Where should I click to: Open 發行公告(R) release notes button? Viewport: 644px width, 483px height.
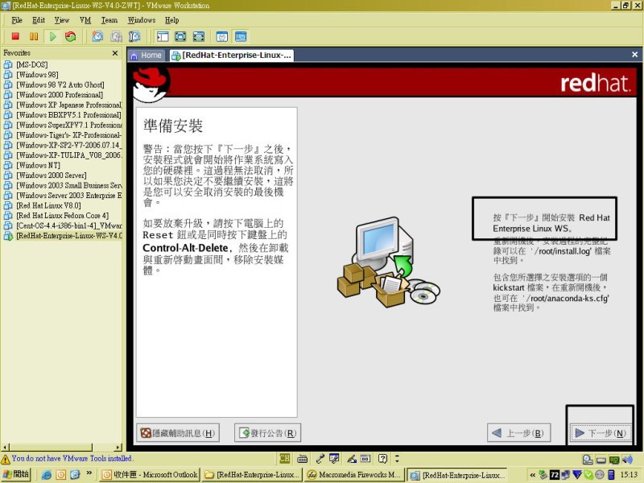coord(268,433)
